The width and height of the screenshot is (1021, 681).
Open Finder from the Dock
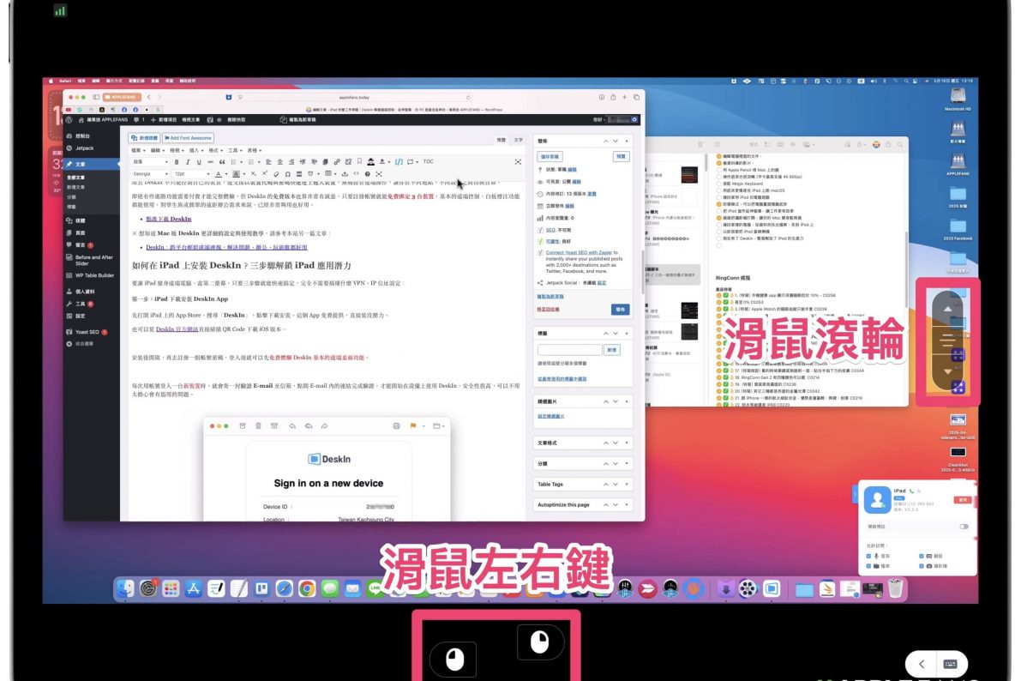click(126, 588)
